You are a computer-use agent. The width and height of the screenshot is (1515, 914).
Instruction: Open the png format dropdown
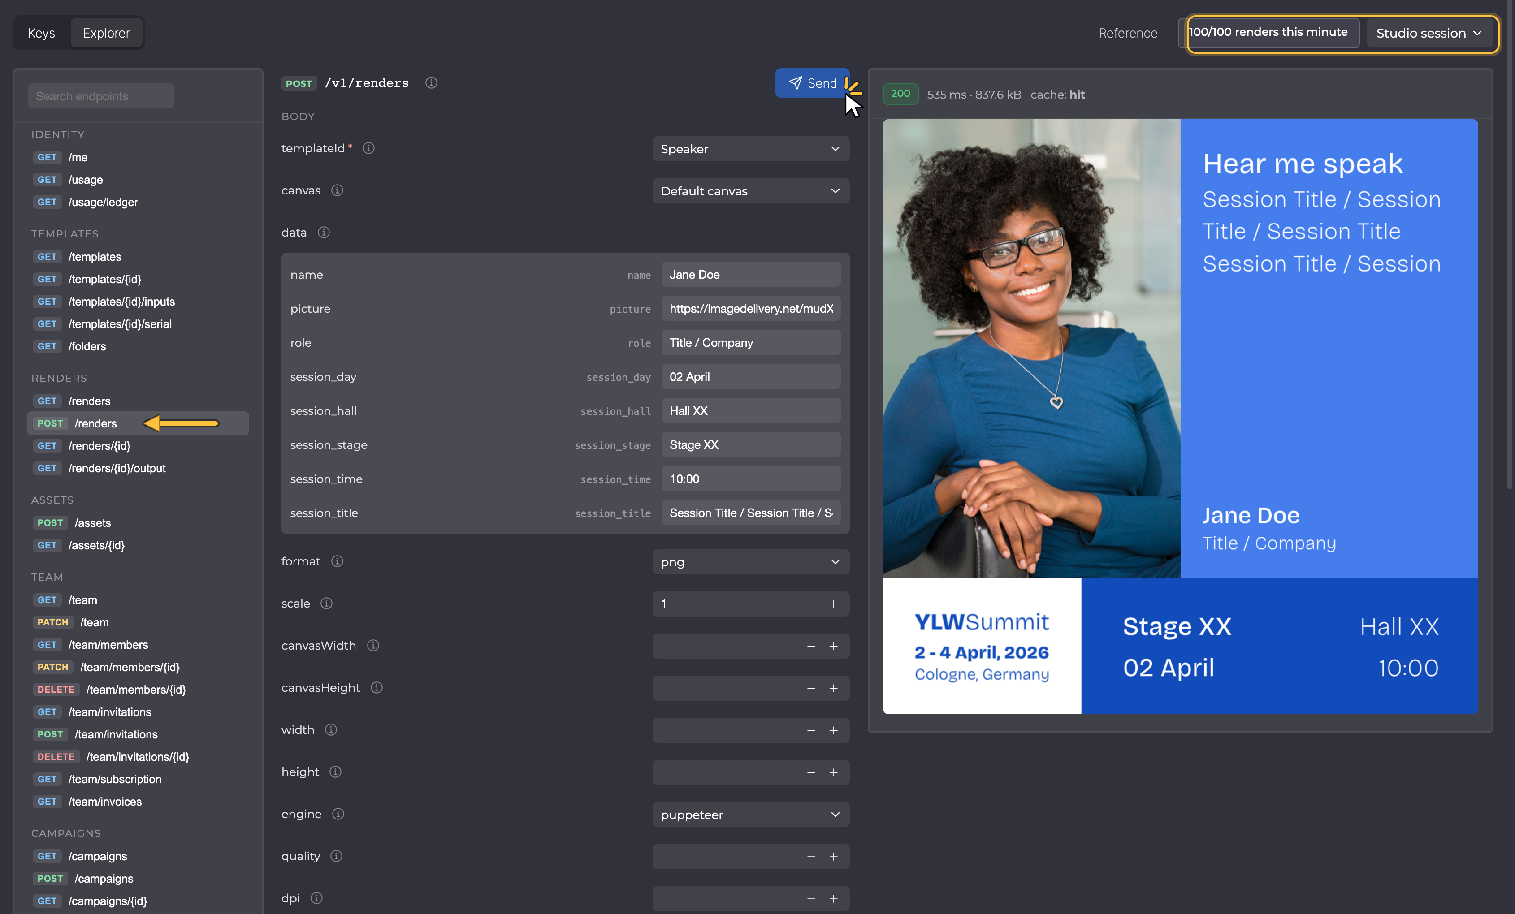pyautogui.click(x=751, y=562)
